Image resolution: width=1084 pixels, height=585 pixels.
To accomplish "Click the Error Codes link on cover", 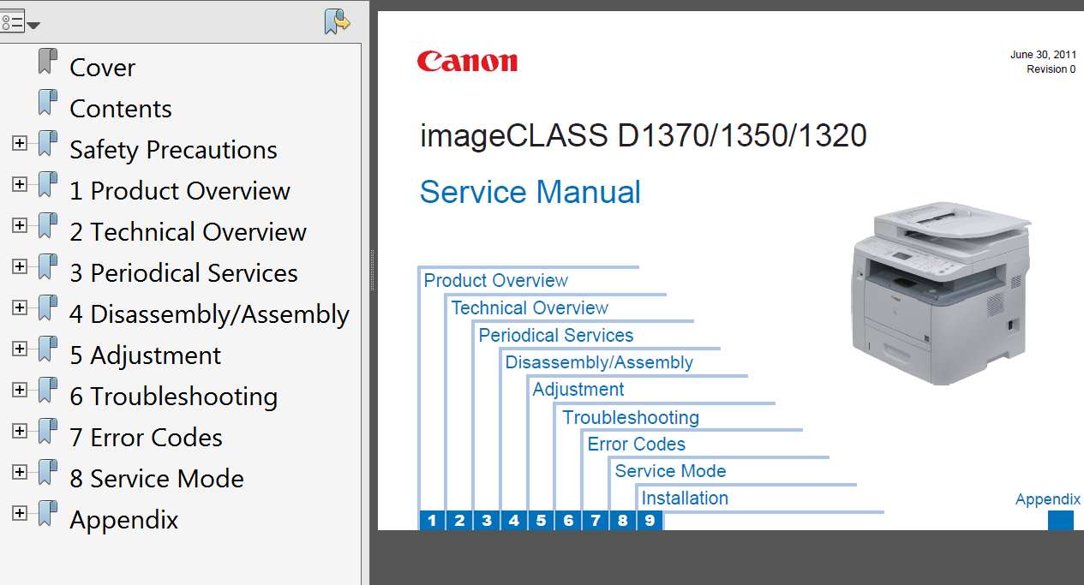I will pos(637,444).
